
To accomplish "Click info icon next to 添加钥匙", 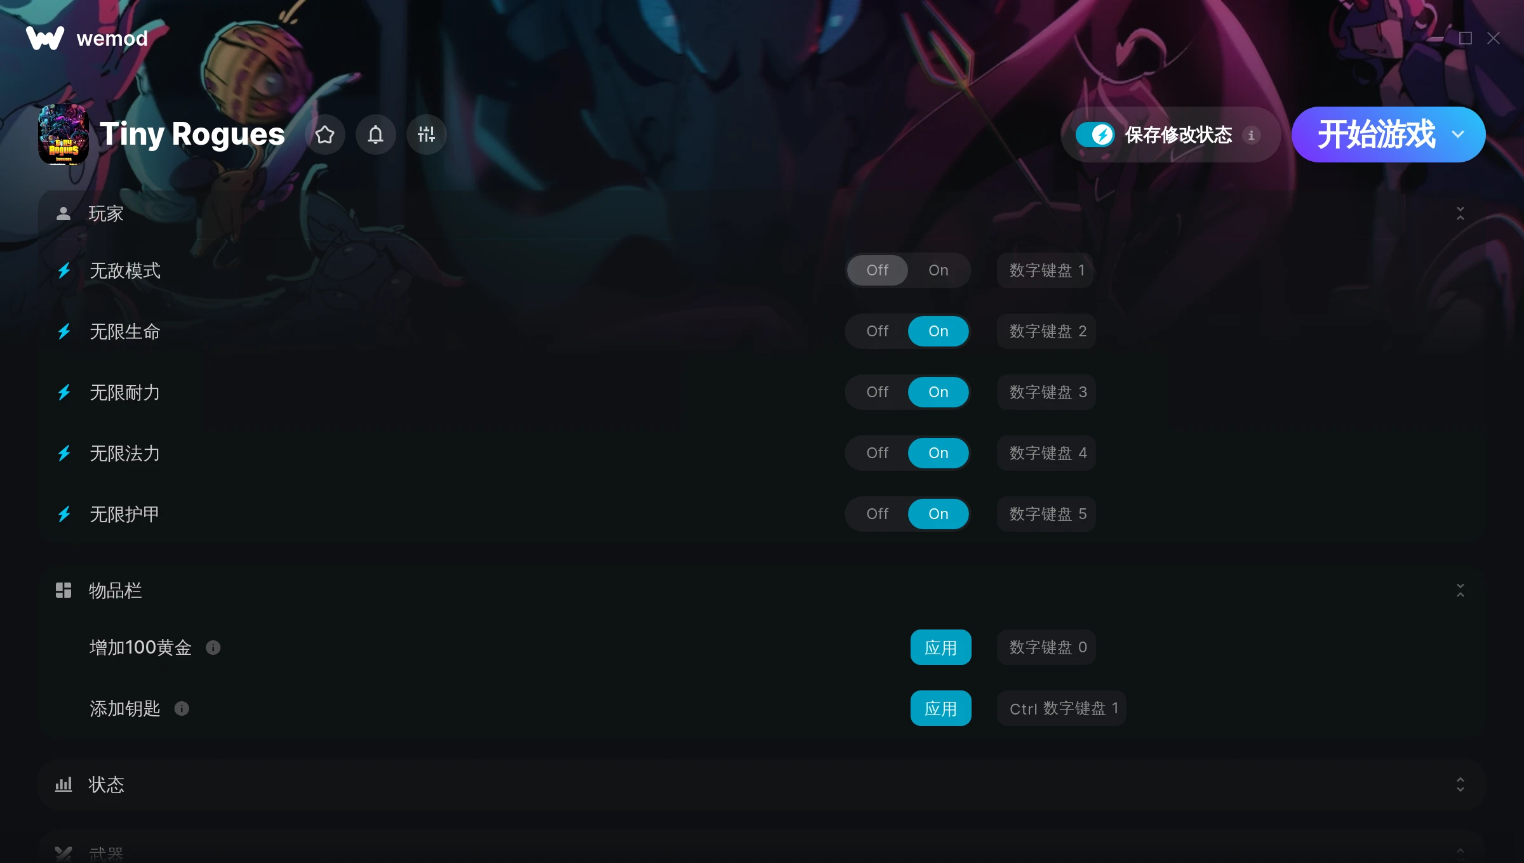I will 182,708.
